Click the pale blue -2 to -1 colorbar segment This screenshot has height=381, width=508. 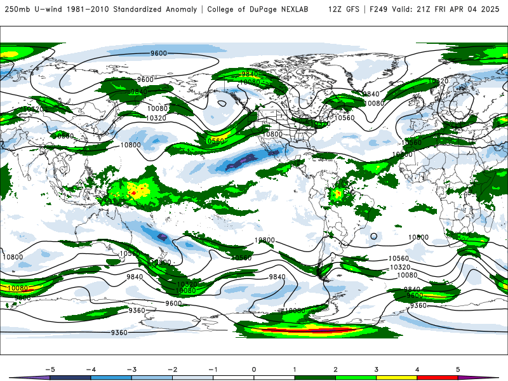(193, 378)
